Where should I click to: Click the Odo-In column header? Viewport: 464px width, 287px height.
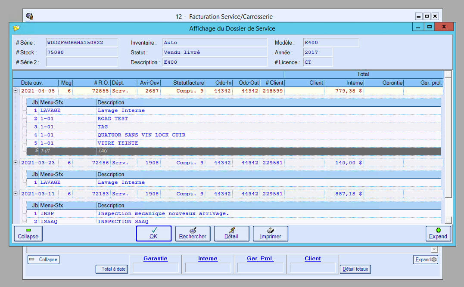(x=219, y=83)
